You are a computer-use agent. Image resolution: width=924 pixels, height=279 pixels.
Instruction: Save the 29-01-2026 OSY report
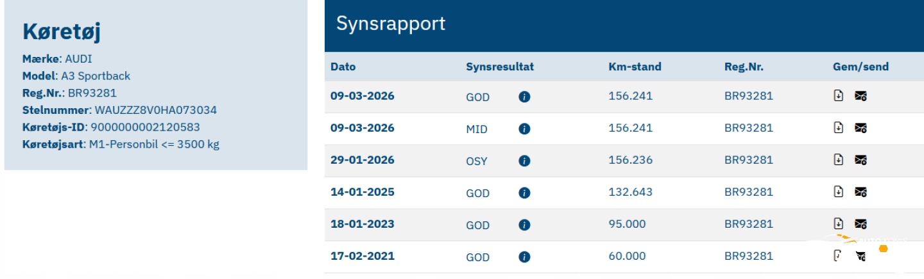pos(838,160)
